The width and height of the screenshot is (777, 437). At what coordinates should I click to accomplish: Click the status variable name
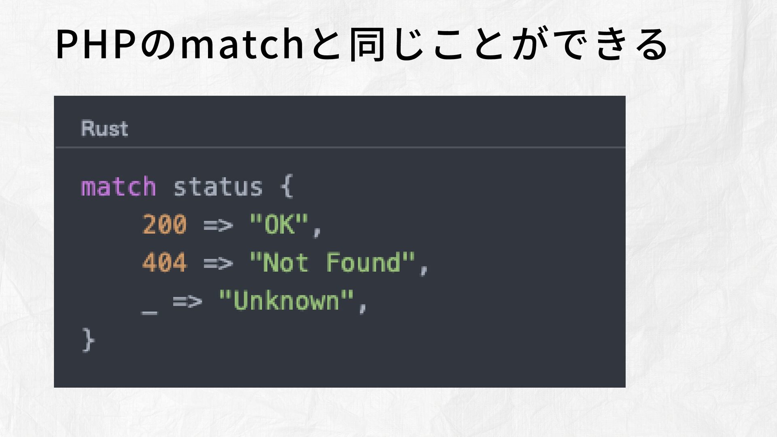(218, 187)
